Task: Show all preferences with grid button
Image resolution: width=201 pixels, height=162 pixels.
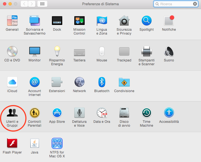Action: click(x=42, y=4)
